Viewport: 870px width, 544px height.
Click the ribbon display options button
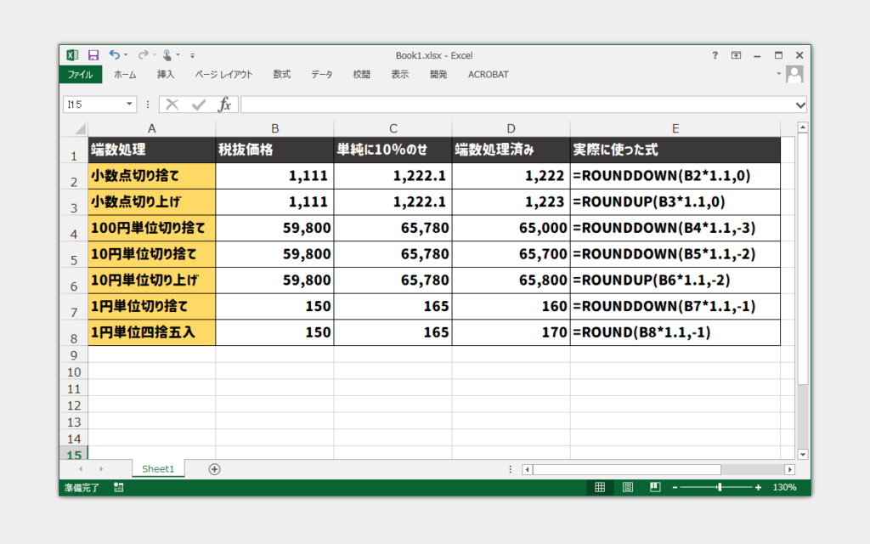coord(736,54)
